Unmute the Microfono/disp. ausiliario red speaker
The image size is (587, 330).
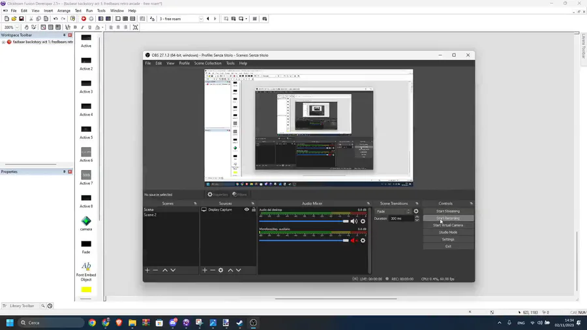[354, 241]
